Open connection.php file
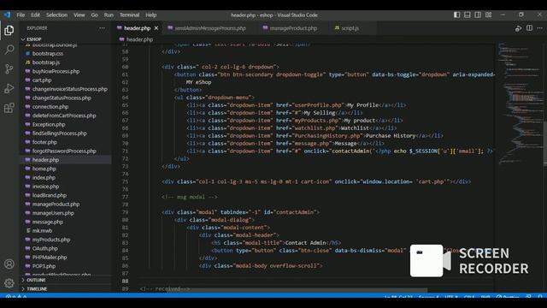Screen dimensions: 547x308 50,107
